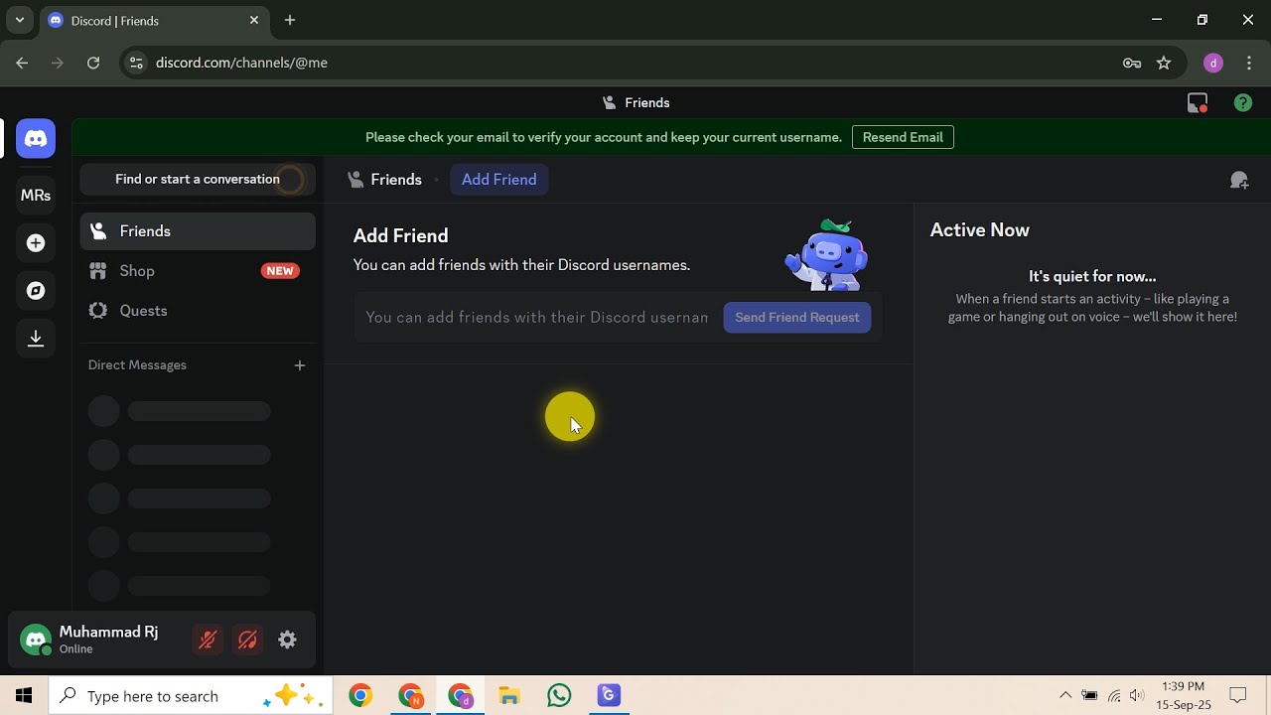The image size is (1271, 715).
Task: Go back in browser
Action: tap(22, 63)
